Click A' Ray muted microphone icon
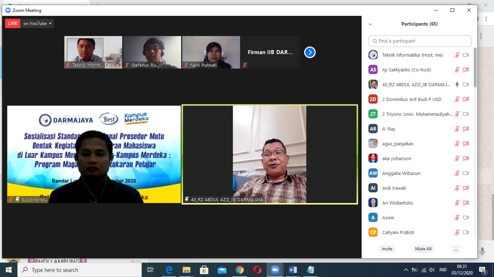This screenshot has width=494, height=277. pyautogui.click(x=457, y=129)
